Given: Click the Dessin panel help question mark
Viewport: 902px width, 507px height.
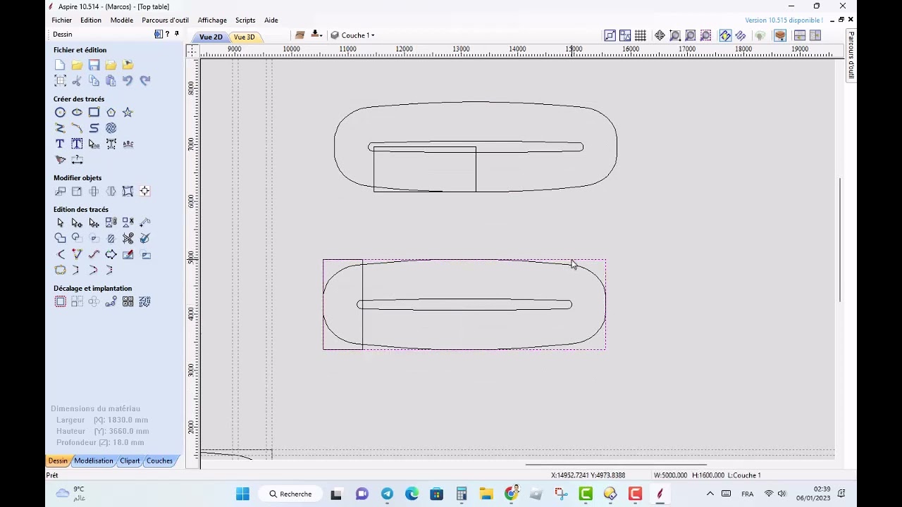Looking at the screenshot, I should click(x=167, y=34).
